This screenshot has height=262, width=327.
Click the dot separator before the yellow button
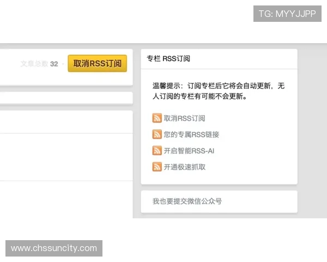point(63,64)
